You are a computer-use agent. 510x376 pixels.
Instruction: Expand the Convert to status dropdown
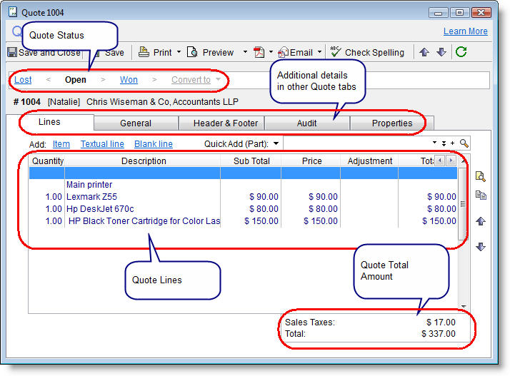218,80
